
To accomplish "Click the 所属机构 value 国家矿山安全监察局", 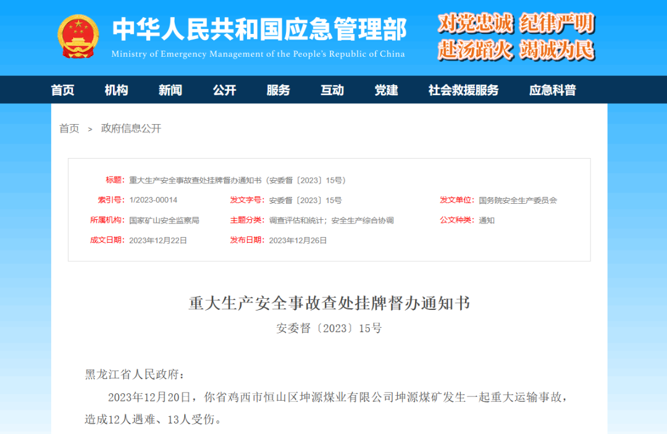I will tap(164, 220).
